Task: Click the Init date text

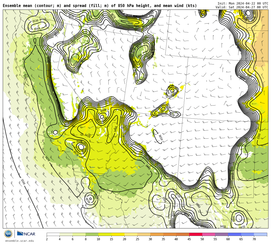Action: tap(243, 4)
